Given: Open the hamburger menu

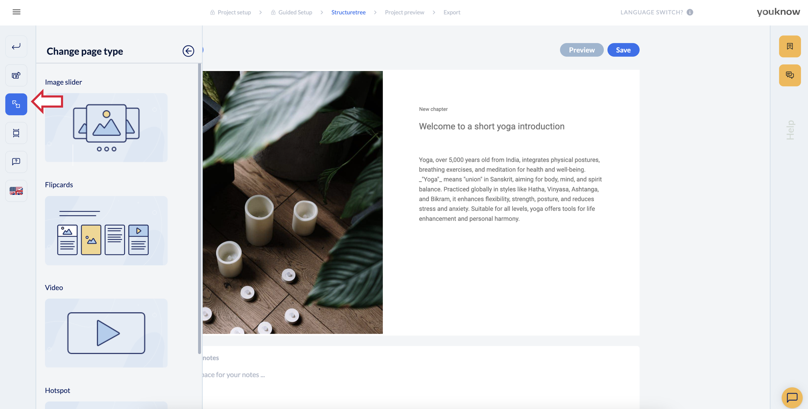Looking at the screenshot, I should pos(16,12).
